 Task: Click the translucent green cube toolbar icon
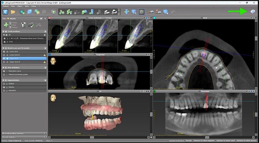[x=53, y=12]
